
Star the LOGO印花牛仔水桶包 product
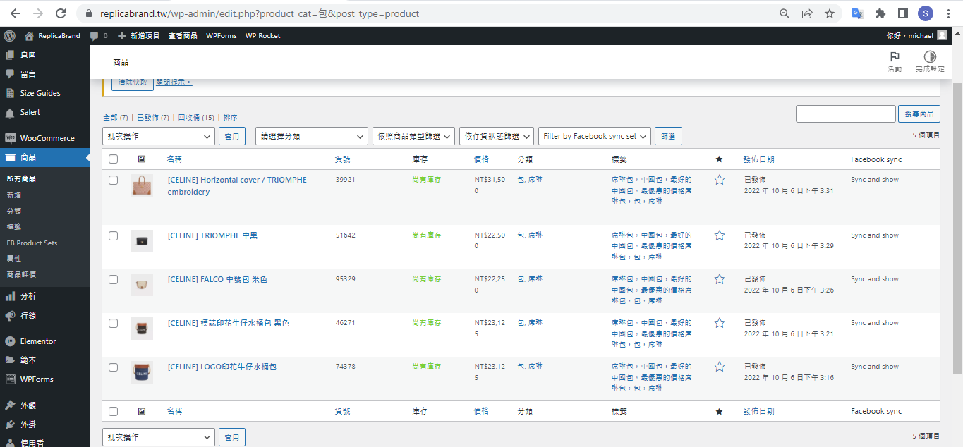[720, 367]
